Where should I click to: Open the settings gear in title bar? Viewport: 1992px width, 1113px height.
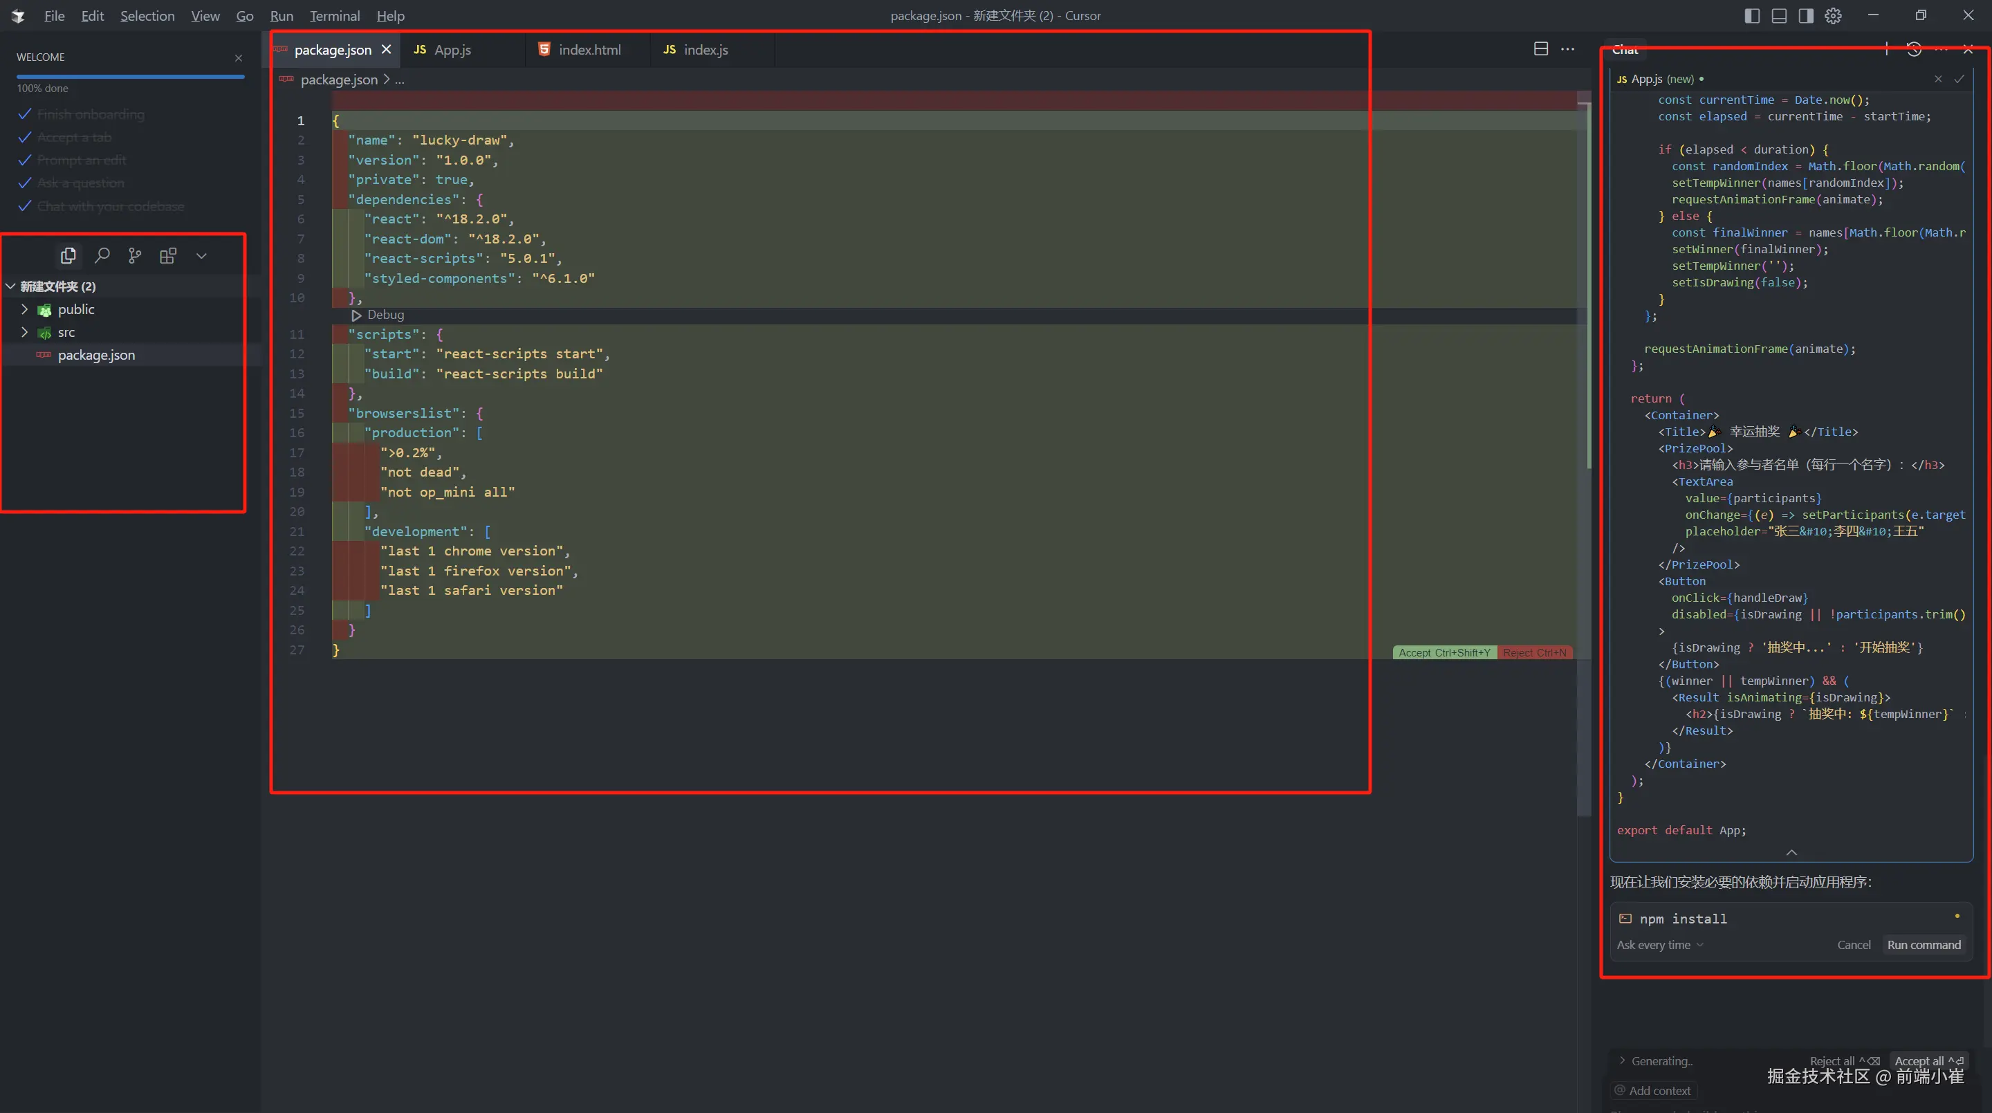(x=1833, y=15)
